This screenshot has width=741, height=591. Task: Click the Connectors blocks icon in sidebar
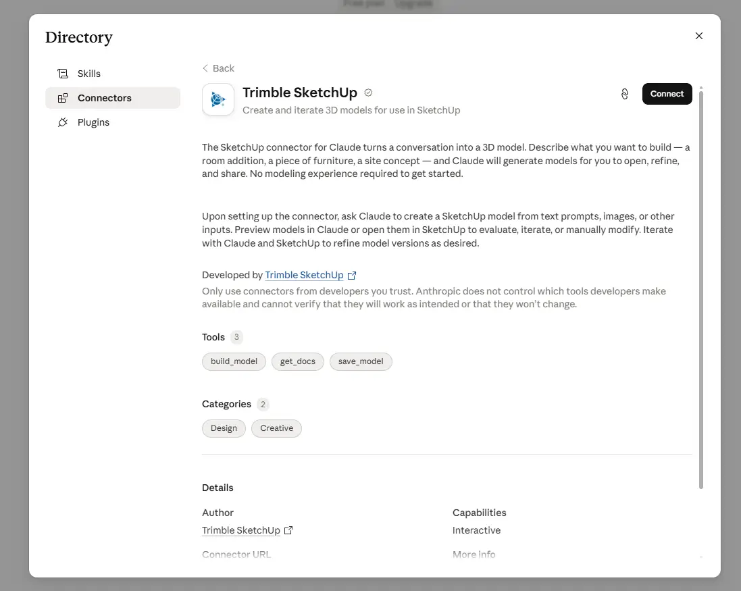pos(63,98)
